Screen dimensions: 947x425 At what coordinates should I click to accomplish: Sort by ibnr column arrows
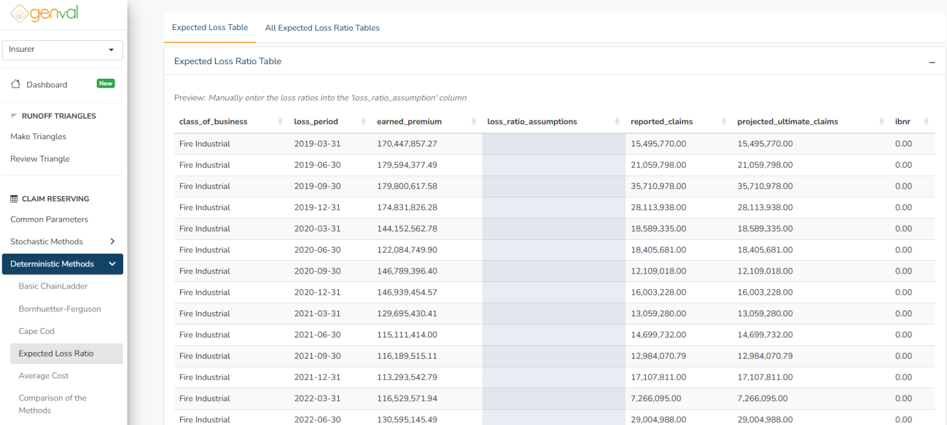[926, 122]
